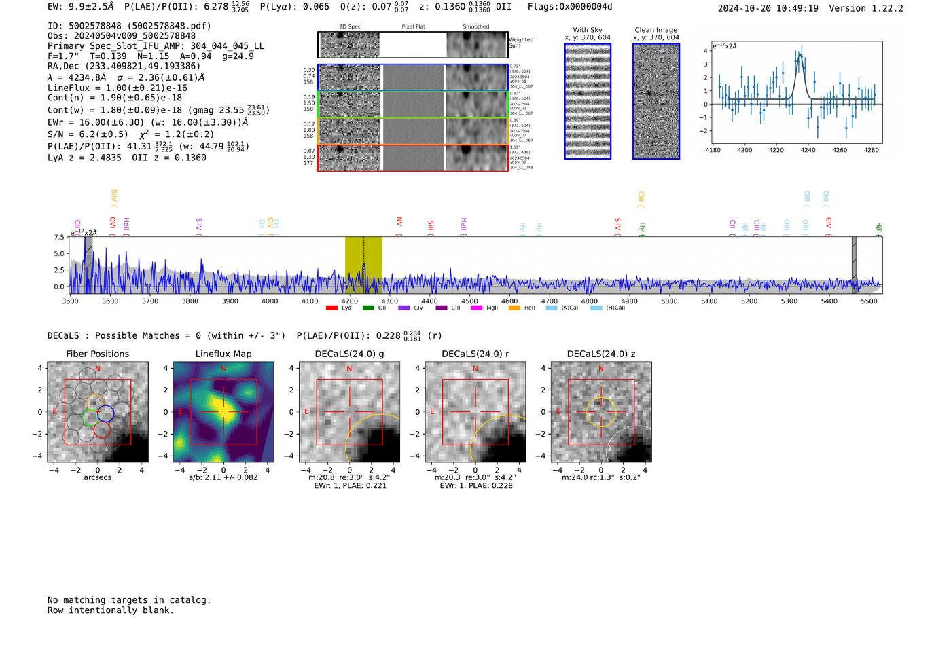The width and height of the screenshot is (951, 647).
Task: Click the EWr = 16.00(±6.30) line
Action: [147, 123]
